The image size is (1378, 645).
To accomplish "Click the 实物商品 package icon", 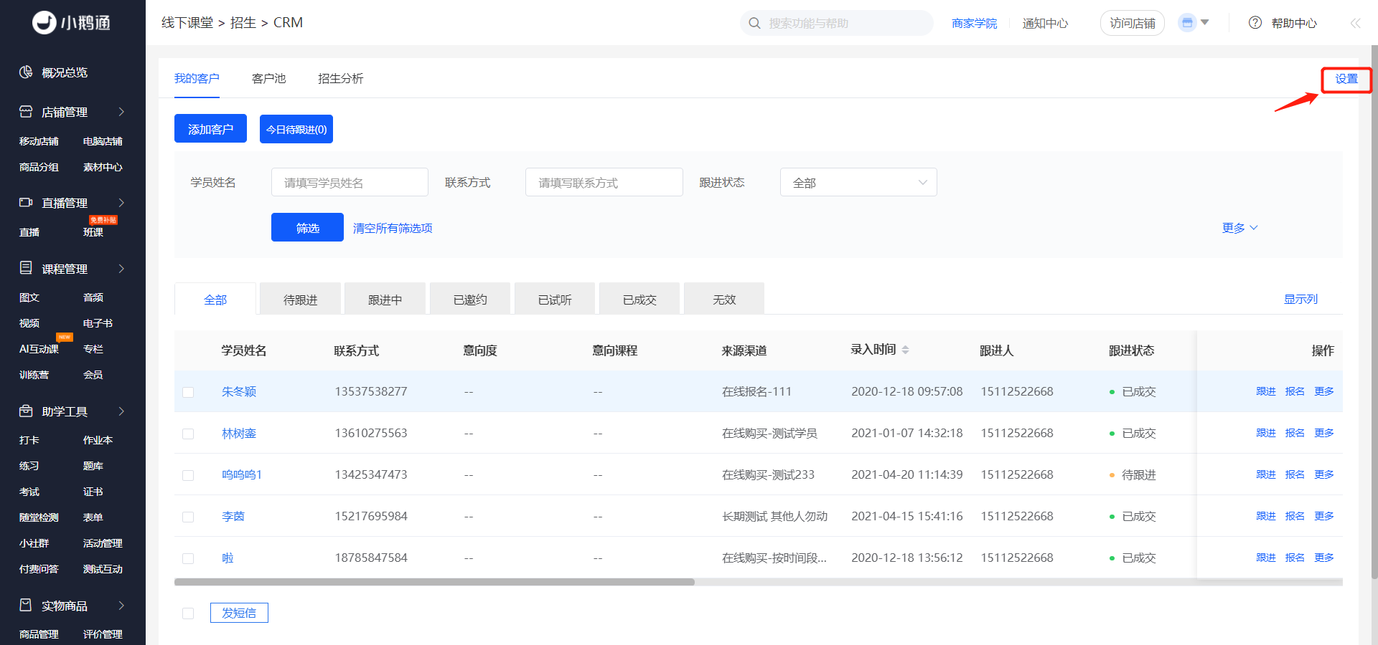I will (x=26, y=606).
